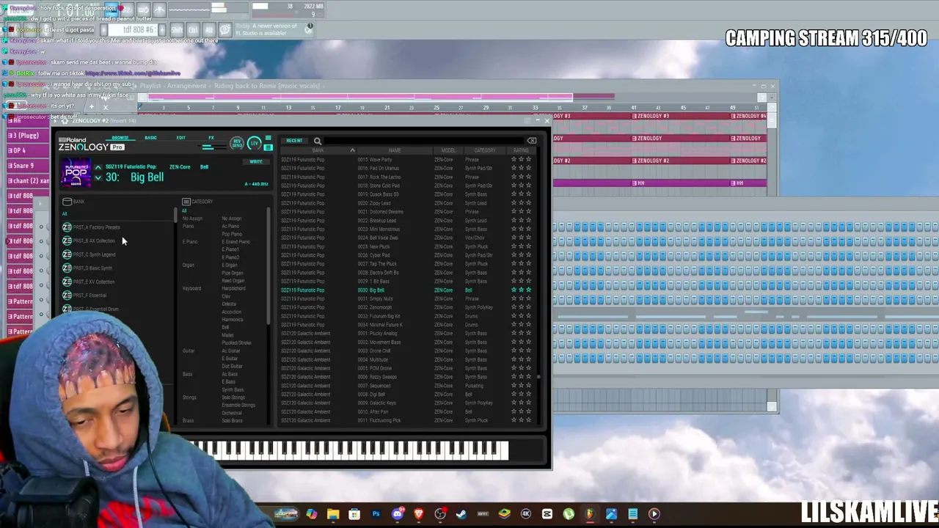Open the EDIT tab in Zenology

(180, 138)
